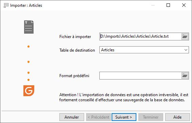Image resolution: width=192 pixels, height=123 pixels.
Task: Click the text document icon on the left
Action: [29, 27]
